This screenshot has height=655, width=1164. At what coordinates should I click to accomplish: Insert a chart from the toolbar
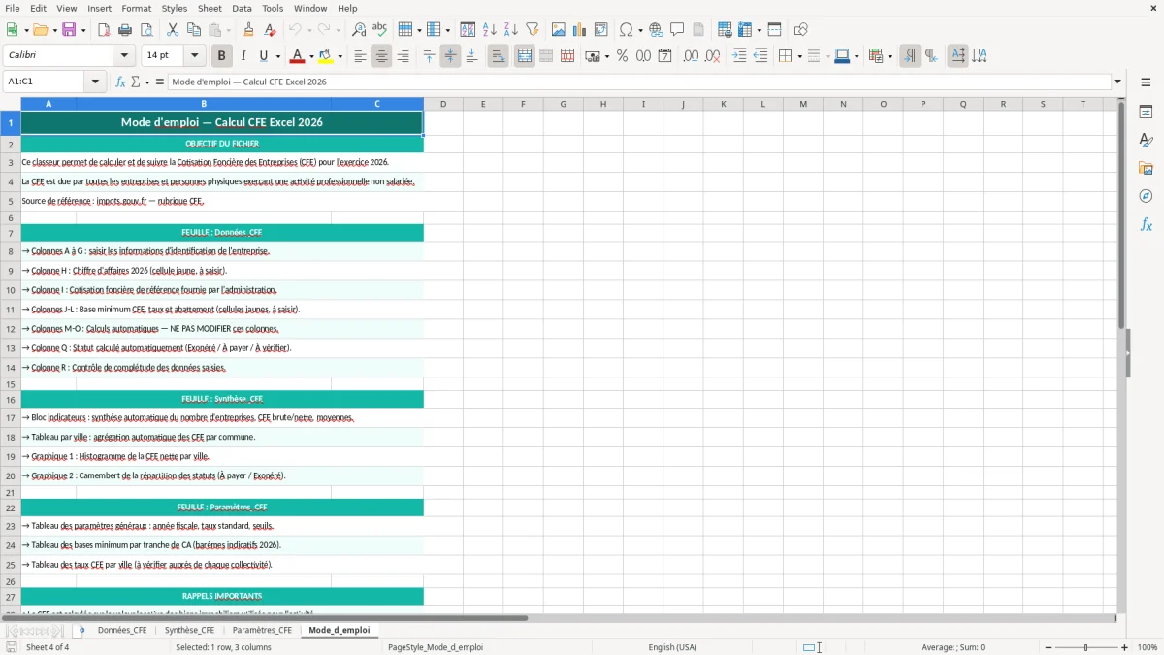click(x=580, y=30)
